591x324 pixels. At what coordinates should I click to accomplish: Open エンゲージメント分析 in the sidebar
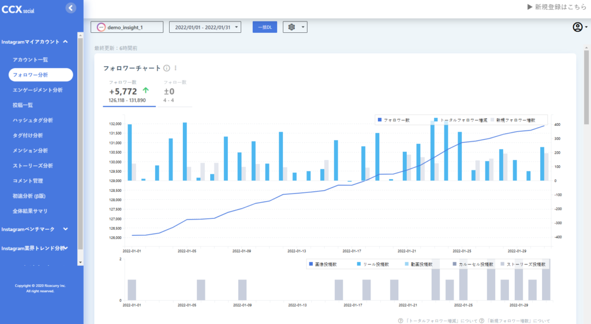pyautogui.click(x=38, y=90)
